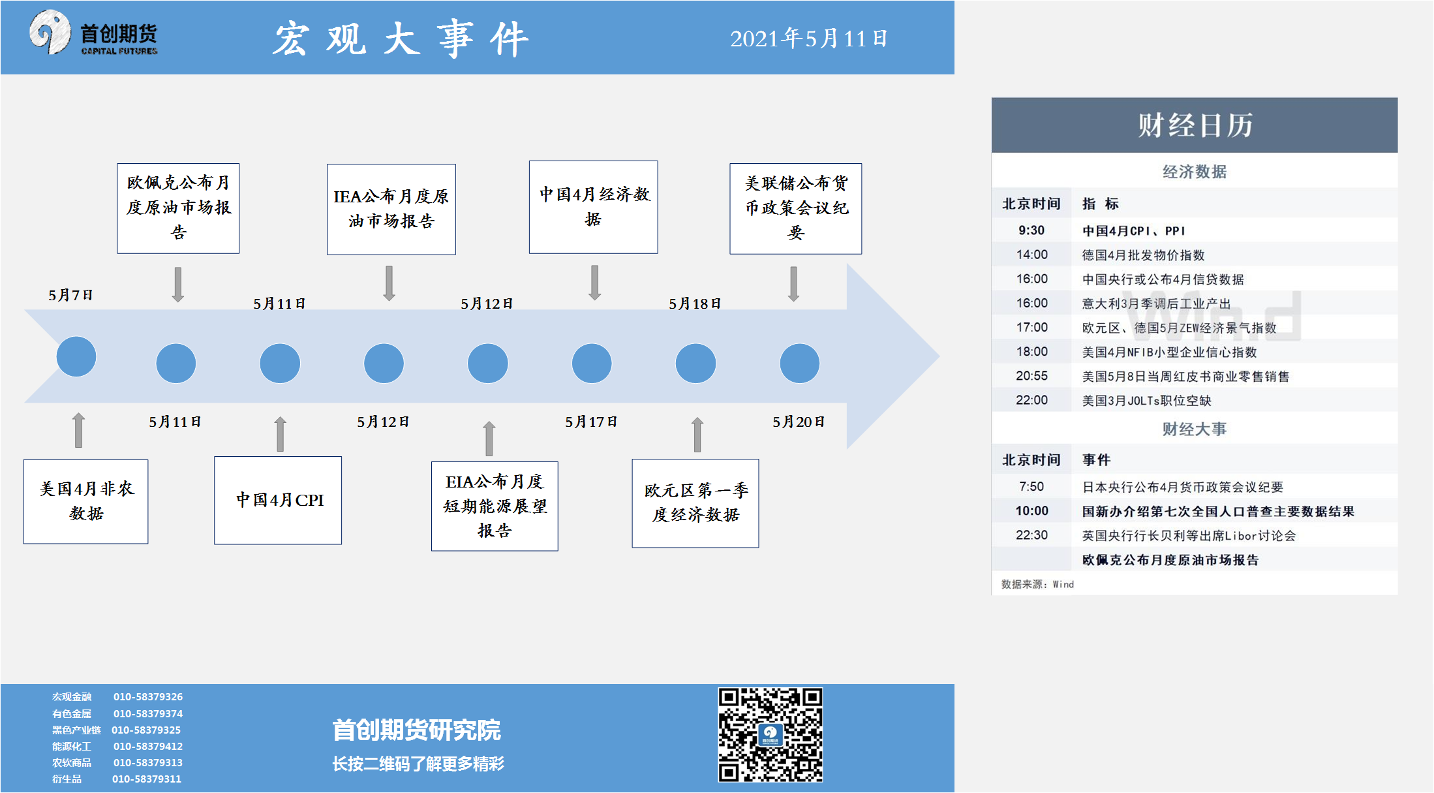Select the IEA公布月度原油市场报告 box

[391, 209]
